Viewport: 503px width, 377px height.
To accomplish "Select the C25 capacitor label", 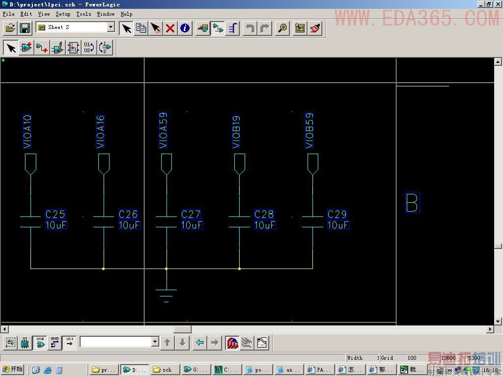I will [x=55, y=214].
